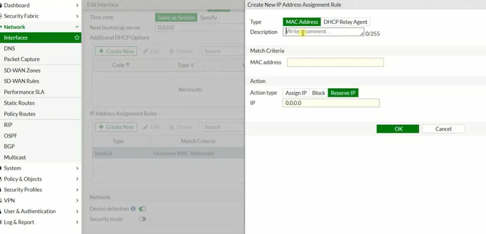Expand the Dashboard menu
This screenshot has height=234, width=486.
[41, 5]
